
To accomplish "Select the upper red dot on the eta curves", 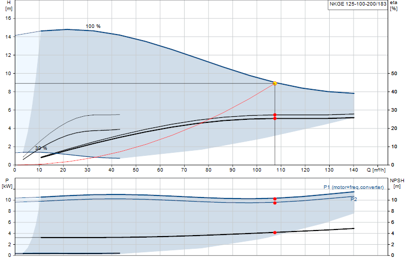I will click(275, 115).
